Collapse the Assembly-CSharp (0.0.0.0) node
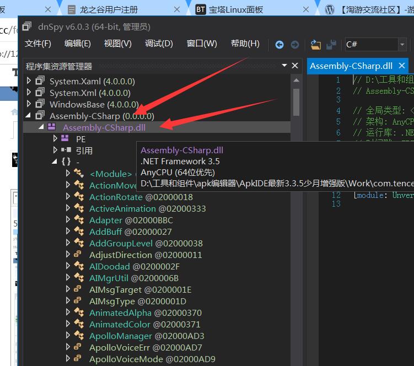 click(29, 116)
